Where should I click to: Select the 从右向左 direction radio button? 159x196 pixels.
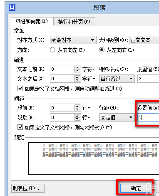point(53,50)
